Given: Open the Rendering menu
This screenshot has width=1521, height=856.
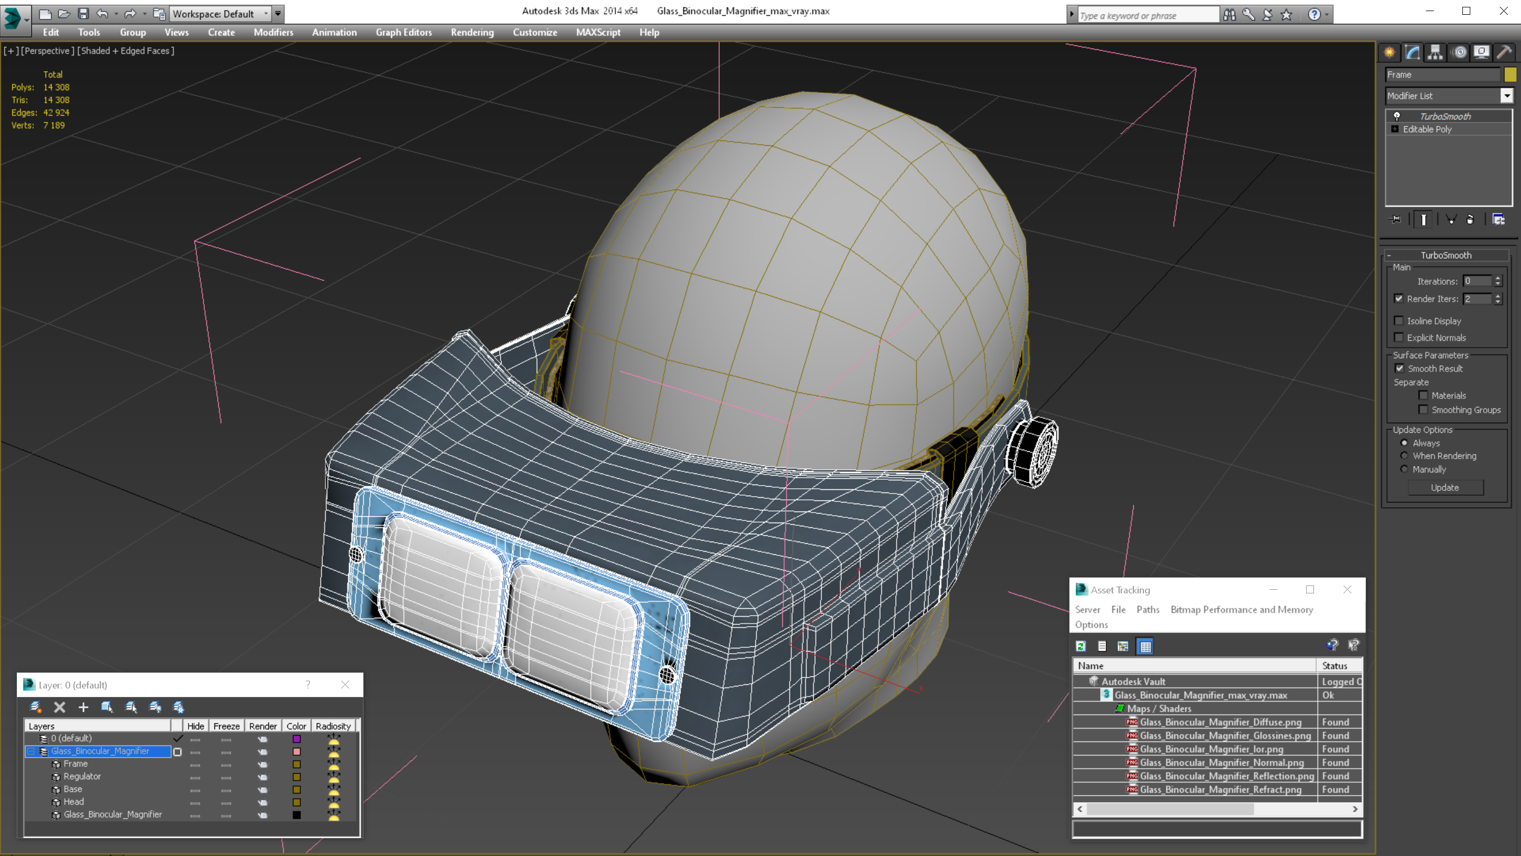Looking at the screenshot, I should click(x=472, y=32).
